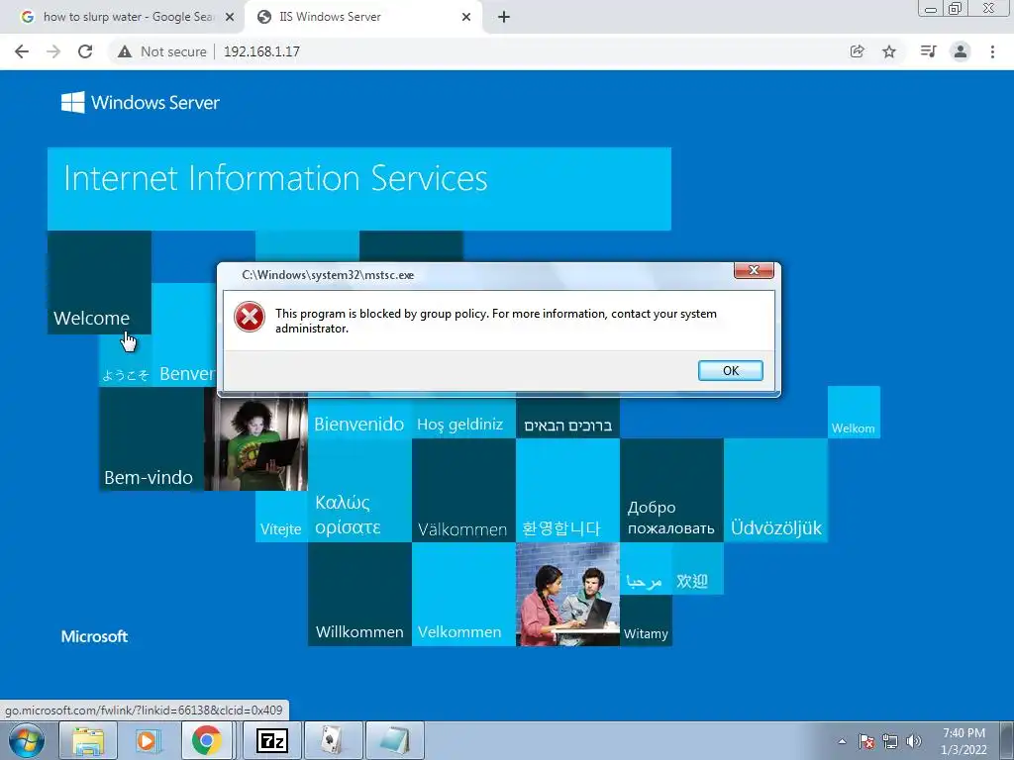Click the Добро пожаловать tile

click(672, 491)
